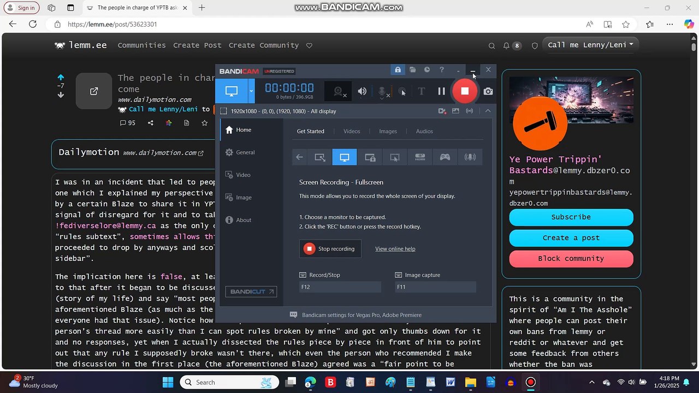Collapse the Bandicam panel with chevron
699x393 pixels.
488,111
